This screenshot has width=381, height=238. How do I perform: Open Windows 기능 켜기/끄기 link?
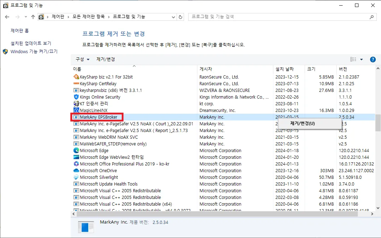coord(34,51)
